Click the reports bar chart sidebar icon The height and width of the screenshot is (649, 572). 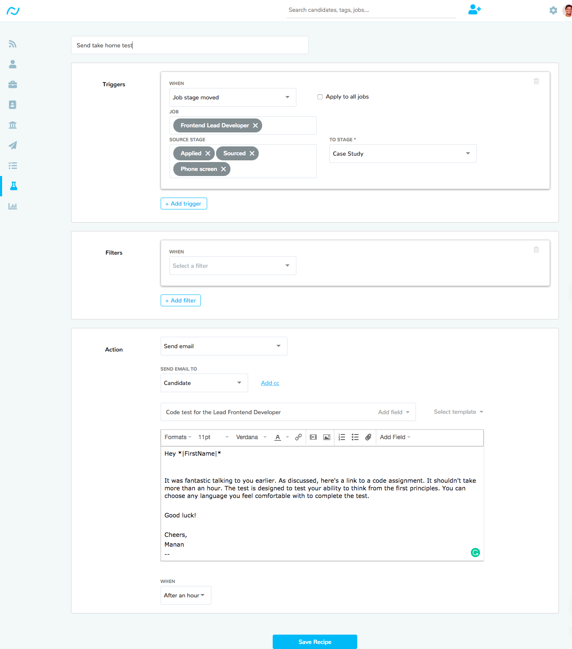pos(13,206)
